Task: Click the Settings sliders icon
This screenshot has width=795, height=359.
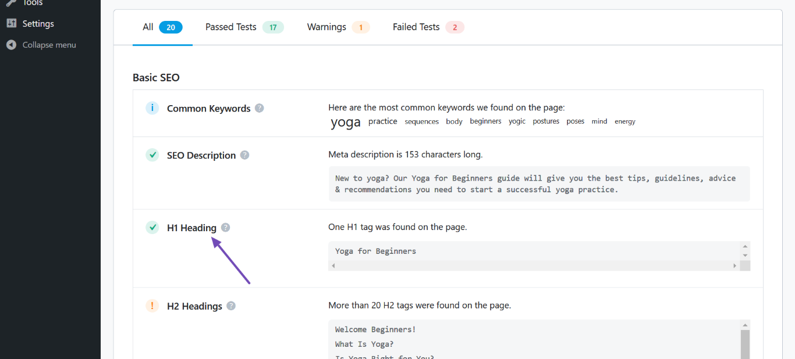Action: pyautogui.click(x=11, y=23)
